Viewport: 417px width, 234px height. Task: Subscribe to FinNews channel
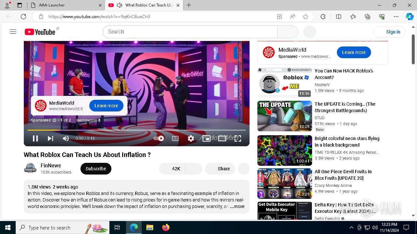(96, 169)
